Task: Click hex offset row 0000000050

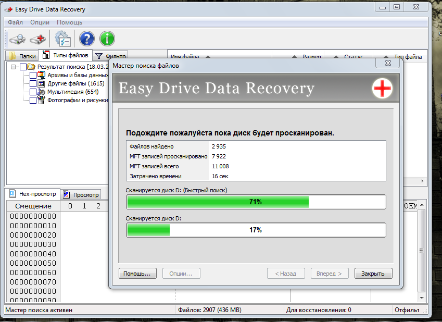Action: point(33,263)
